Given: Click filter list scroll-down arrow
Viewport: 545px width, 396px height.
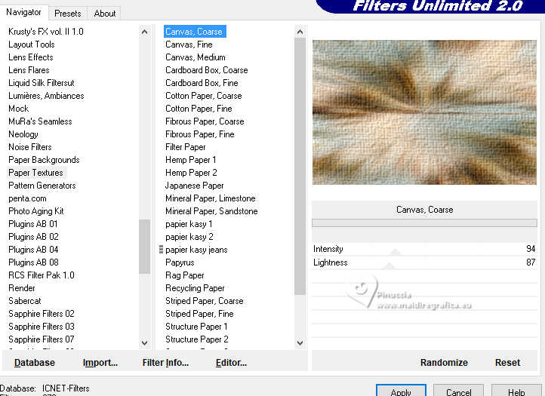Looking at the screenshot, I should coord(300,343).
